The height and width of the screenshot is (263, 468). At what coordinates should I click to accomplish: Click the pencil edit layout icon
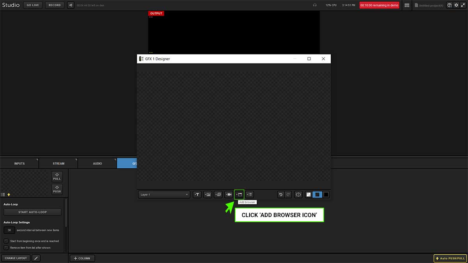pos(36,258)
